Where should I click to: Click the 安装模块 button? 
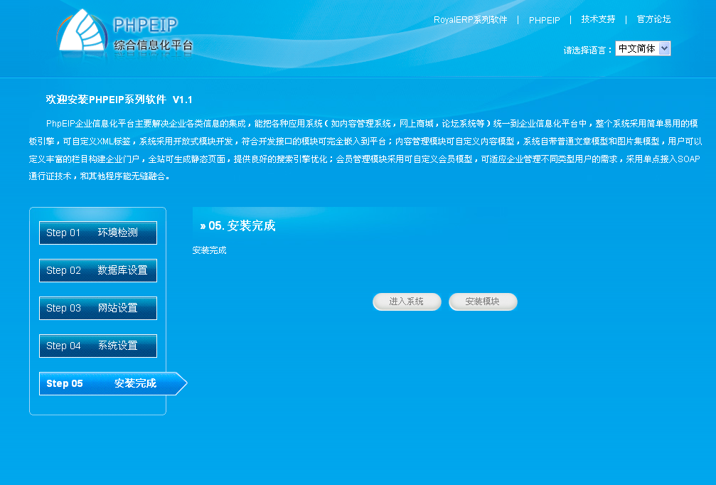click(483, 302)
